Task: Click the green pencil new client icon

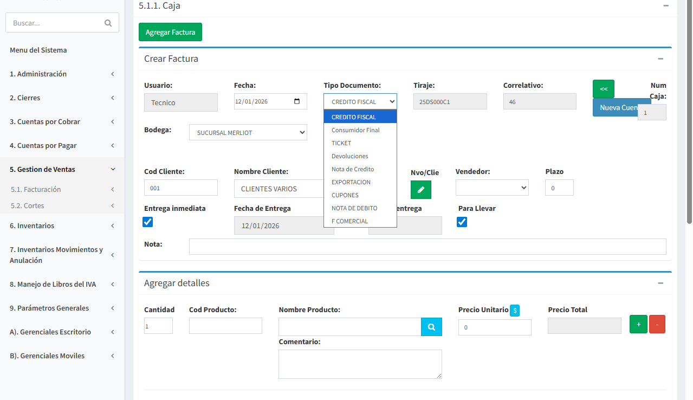Action: pyautogui.click(x=421, y=190)
